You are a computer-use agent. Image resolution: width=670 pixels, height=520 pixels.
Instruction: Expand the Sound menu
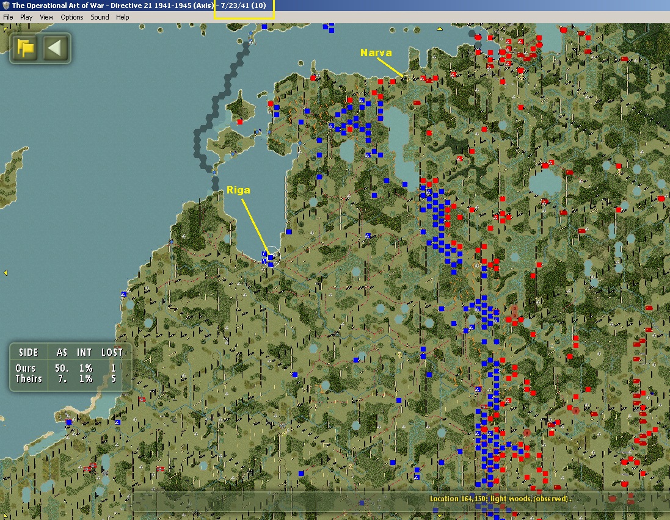point(100,17)
